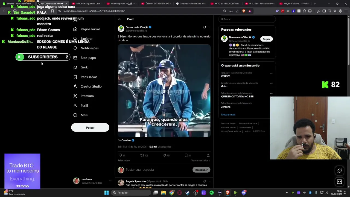Open ovelhera account menu dots

tap(110, 181)
